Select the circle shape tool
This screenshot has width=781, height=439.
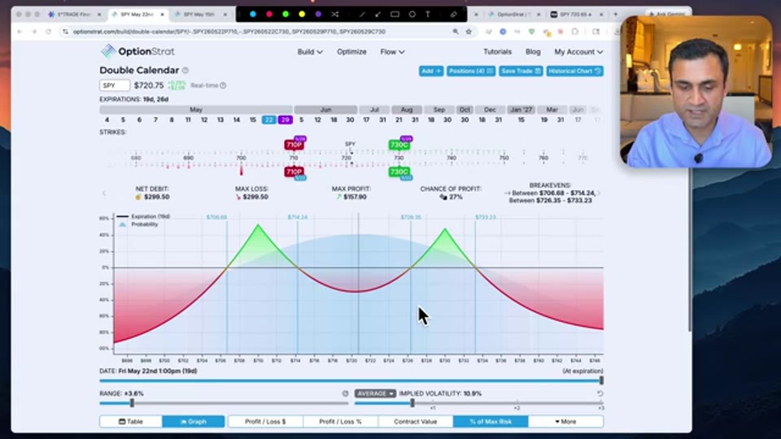(x=412, y=15)
